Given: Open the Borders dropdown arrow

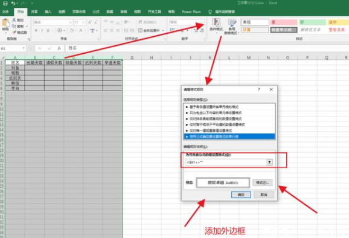Looking at the screenshot, I should point(64,30).
